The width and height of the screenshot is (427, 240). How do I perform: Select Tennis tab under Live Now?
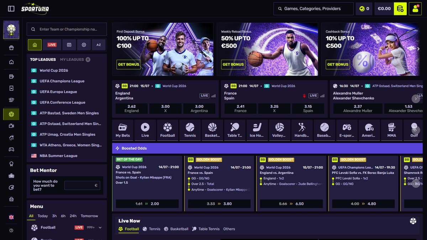[x=152, y=229]
